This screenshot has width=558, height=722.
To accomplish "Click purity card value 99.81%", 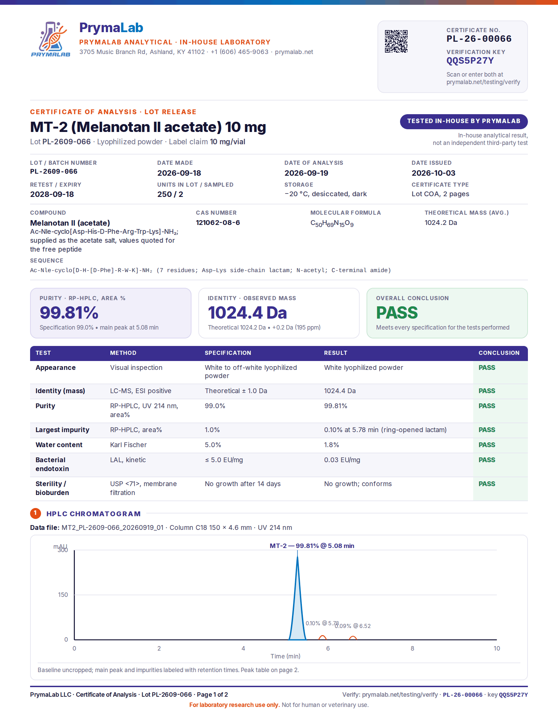I will 69,313.
